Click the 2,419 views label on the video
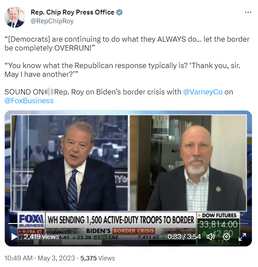Image resolution: width=258 pixels, height=267 pixels. [42, 237]
